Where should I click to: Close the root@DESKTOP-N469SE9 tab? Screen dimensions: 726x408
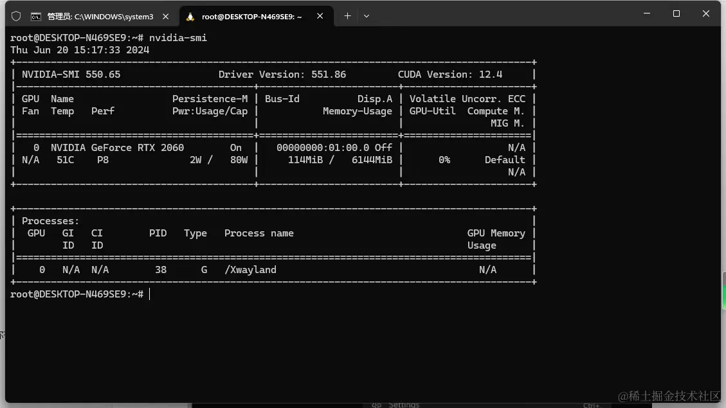(x=320, y=16)
